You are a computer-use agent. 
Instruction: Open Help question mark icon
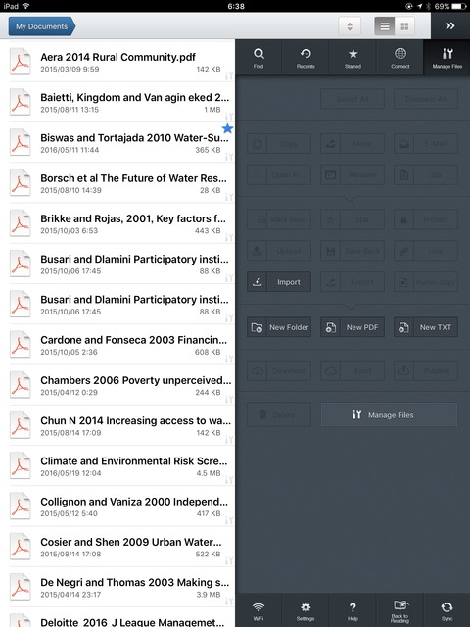(352, 611)
